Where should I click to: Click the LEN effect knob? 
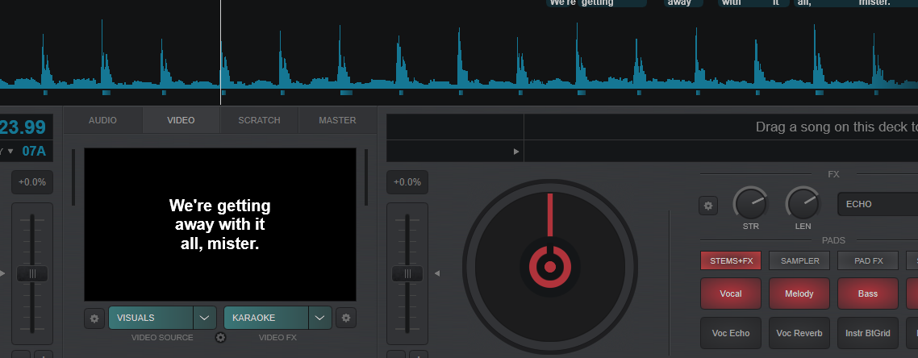click(803, 205)
